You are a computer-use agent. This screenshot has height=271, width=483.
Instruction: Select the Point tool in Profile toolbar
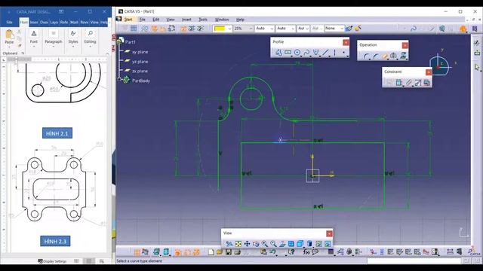344,53
